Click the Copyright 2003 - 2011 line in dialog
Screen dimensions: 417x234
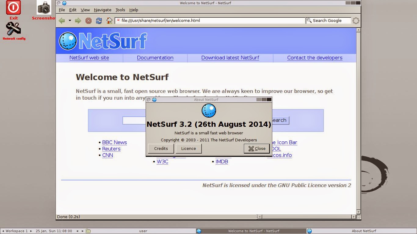coord(209,140)
